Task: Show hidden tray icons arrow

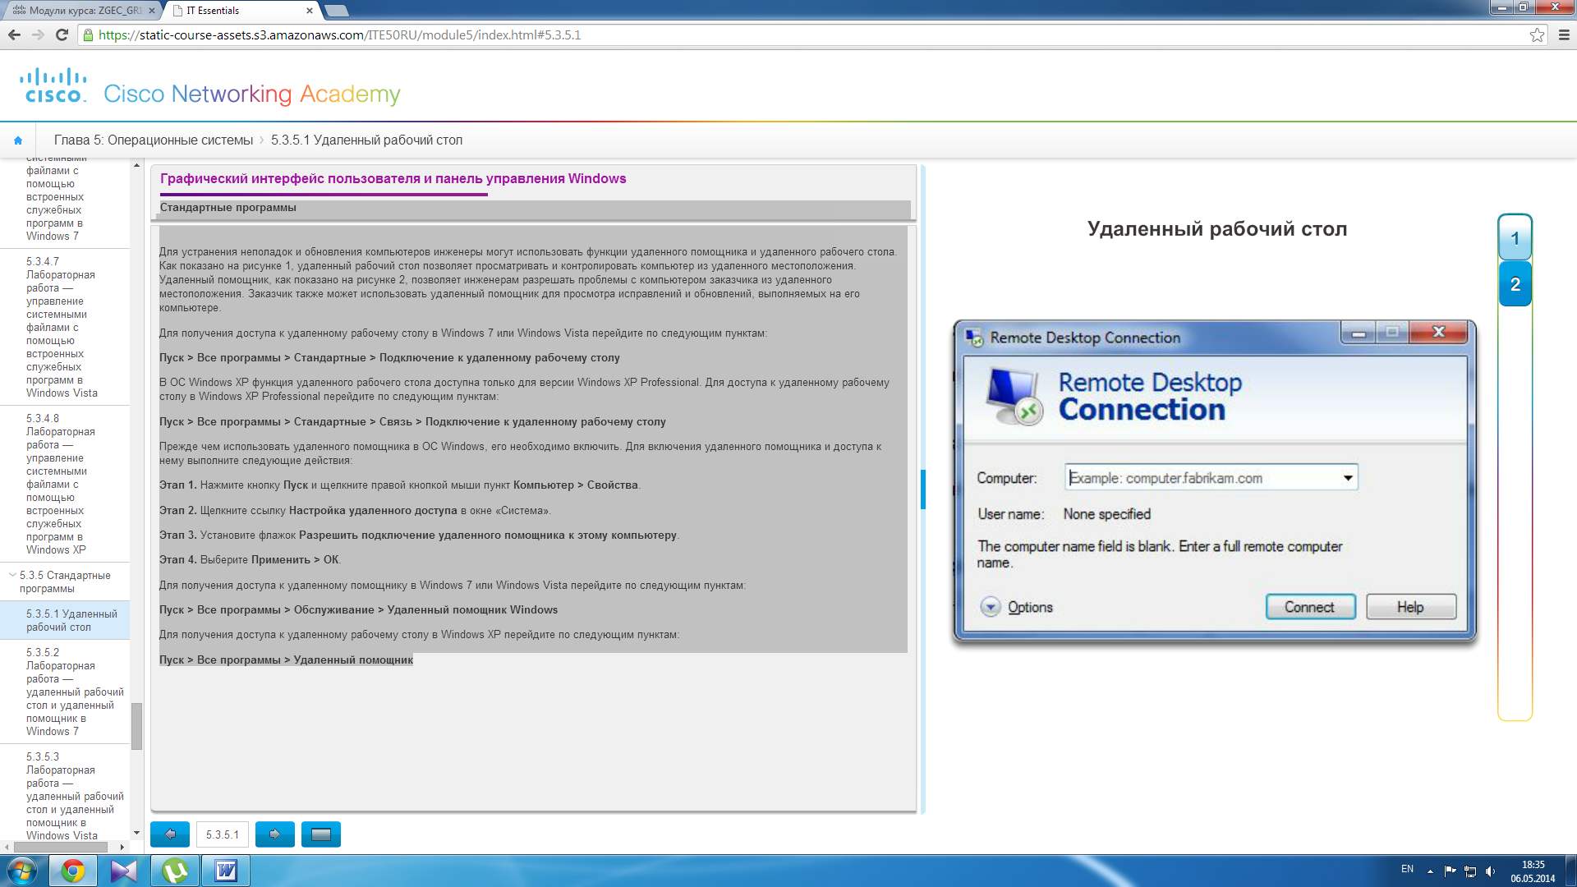Action: [1430, 871]
